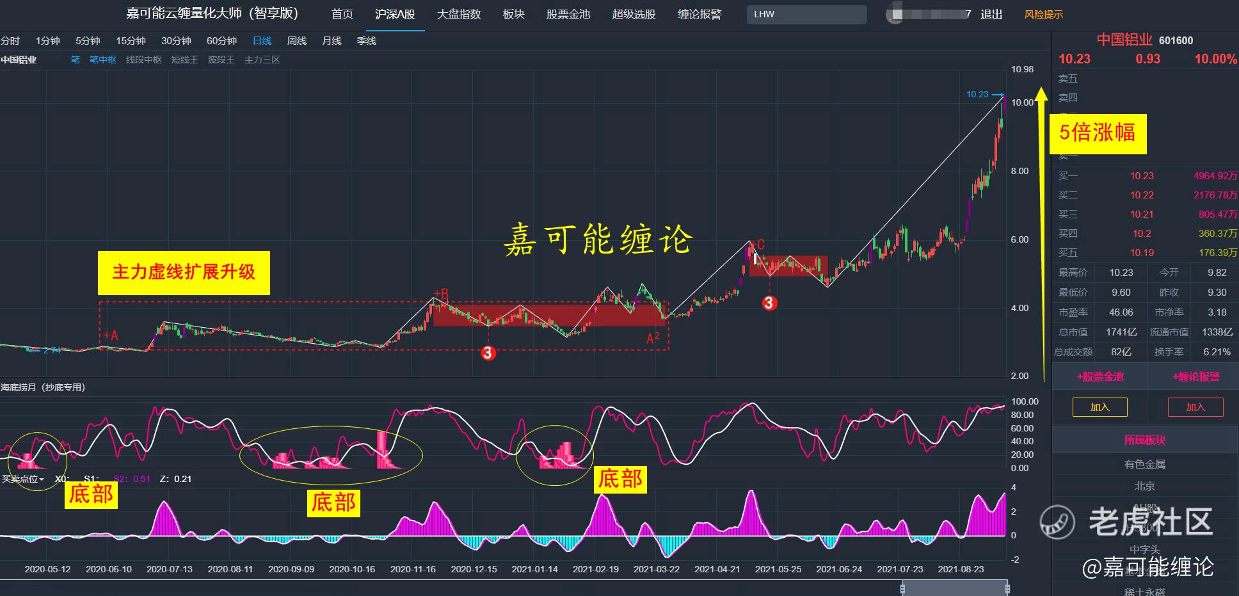
Task: Grab the right handle of date range slider
Action: [x=1007, y=588]
